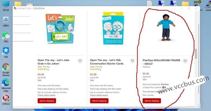Select the This PC desktop icon

tap(6, 6)
